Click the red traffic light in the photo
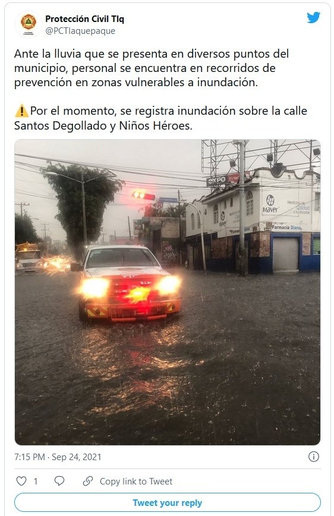334x516 pixels. coord(144,196)
